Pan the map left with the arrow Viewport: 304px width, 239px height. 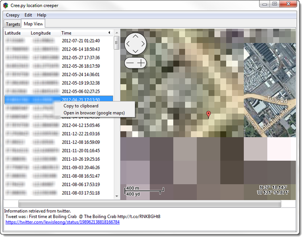click(x=128, y=44)
